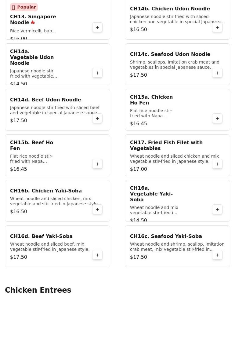The width and height of the screenshot is (235, 340).
Task: Add CH16a Vegetable Yaki-Soba
Action: [217, 210]
